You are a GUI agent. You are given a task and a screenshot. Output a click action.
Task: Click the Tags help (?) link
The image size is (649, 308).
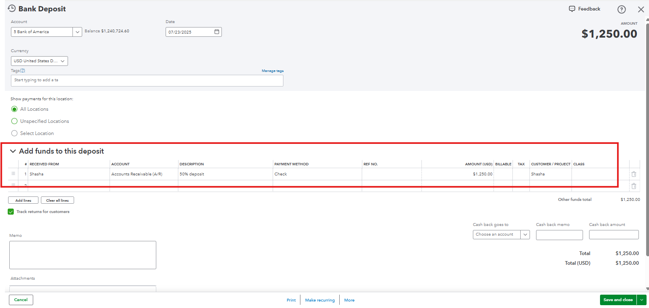pyautogui.click(x=23, y=70)
